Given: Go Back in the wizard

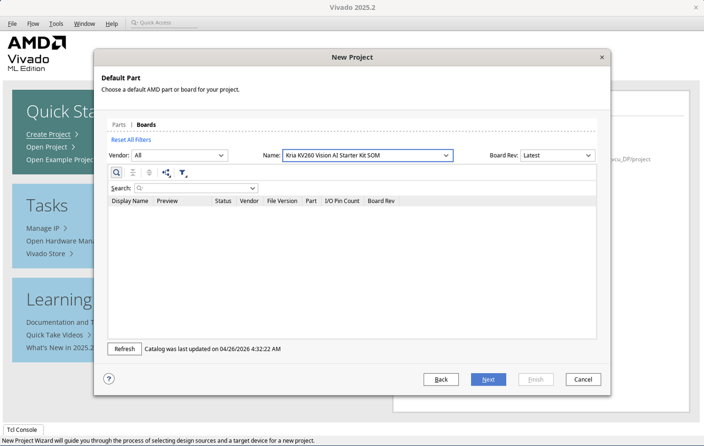Looking at the screenshot, I should click(441, 380).
